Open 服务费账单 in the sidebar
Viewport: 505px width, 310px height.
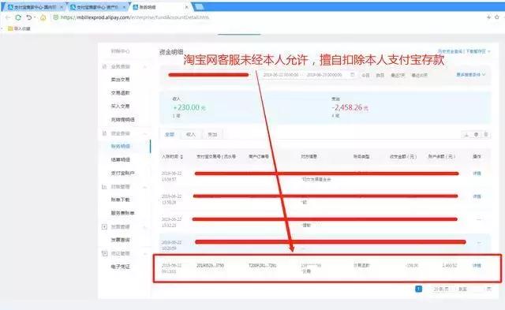click(123, 213)
